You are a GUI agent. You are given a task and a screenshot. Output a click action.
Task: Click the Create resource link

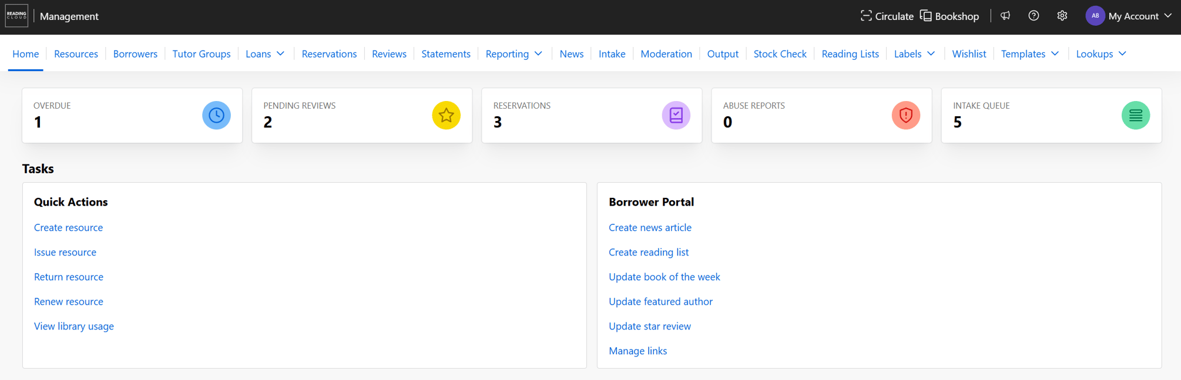[x=68, y=227]
